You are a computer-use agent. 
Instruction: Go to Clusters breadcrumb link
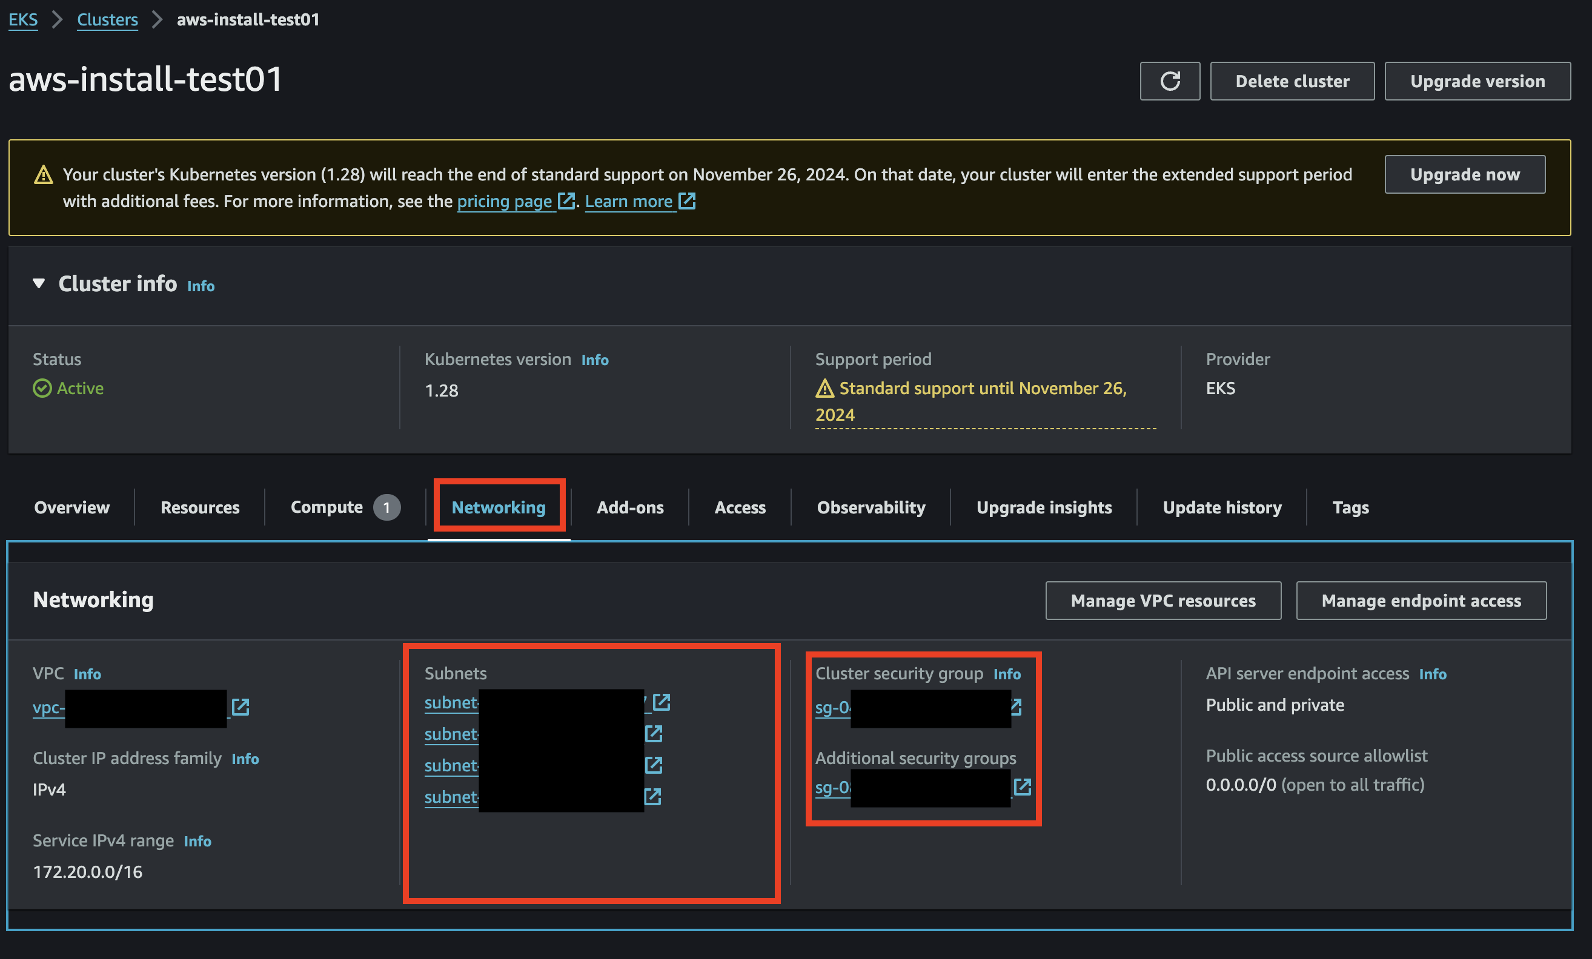[x=107, y=19]
